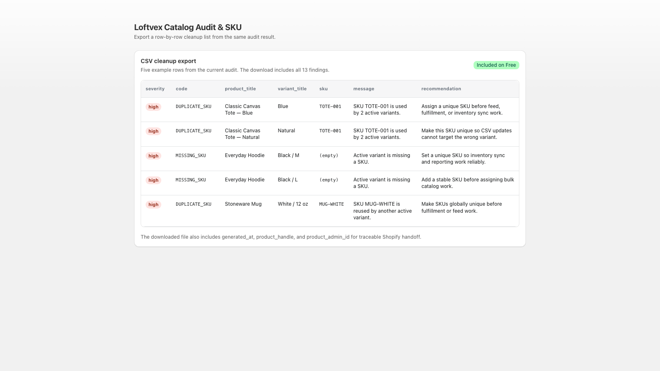
Task: Select DUPLICATE_SKU code in Blue tote row
Action: coord(193,106)
